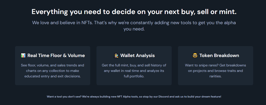Viewport: 266px width, 105px height.
Task: Click the floor and volume description text
Action: 53,71
